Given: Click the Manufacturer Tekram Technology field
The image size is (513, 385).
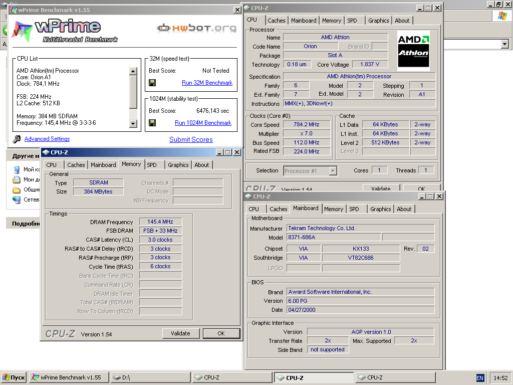Looking at the screenshot, I should point(361,228).
